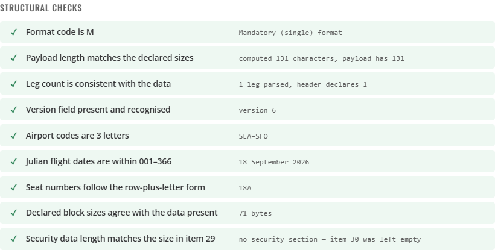This screenshot has height=250, width=495.
Task: Click the 'version 6' detail text
Action: click(257, 110)
